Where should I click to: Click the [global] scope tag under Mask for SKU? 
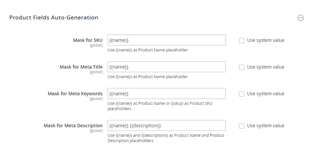coord(96,45)
